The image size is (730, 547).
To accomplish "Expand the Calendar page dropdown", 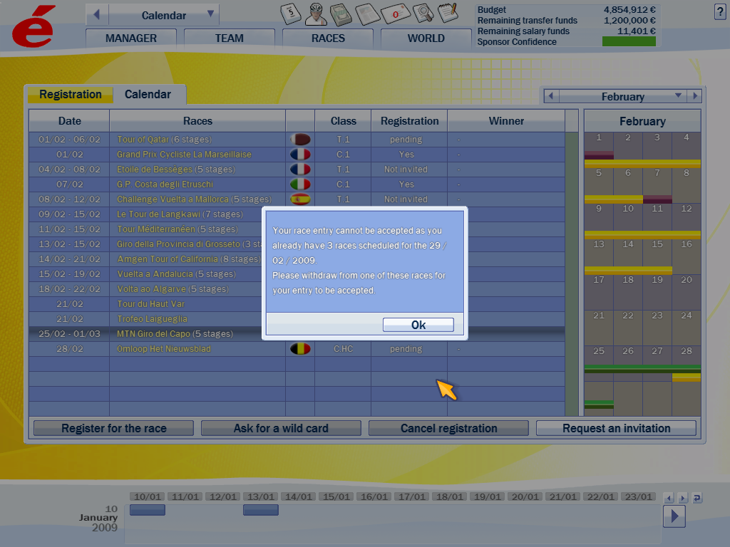I will point(210,14).
